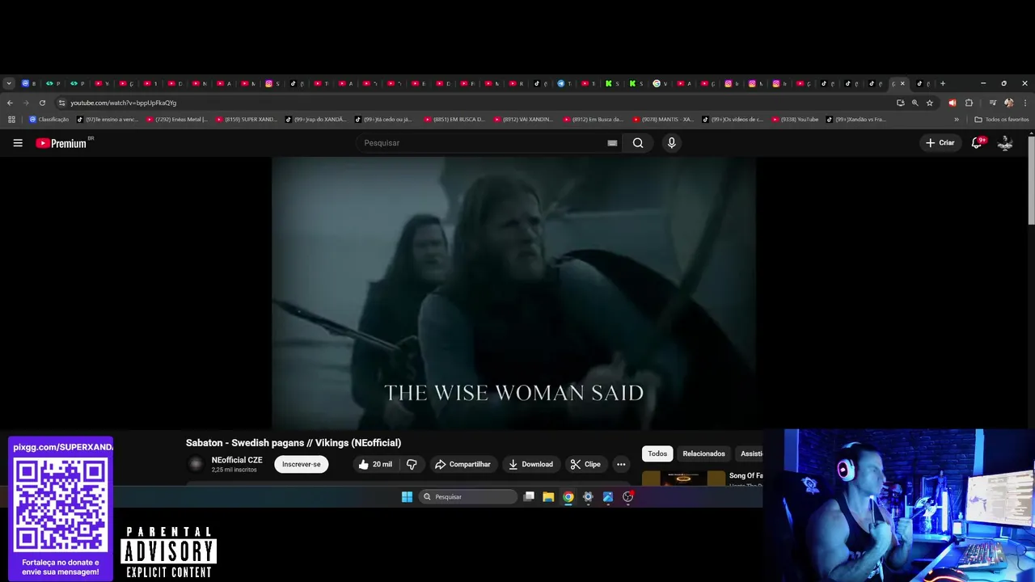This screenshot has height=582, width=1035.
Task: Open the Enéas Metal bookmark
Action: pyautogui.click(x=177, y=120)
